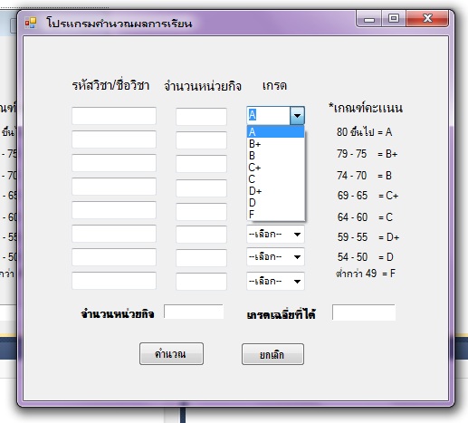Viewport: 468px width, 423px height.
Task: Focus the first subject code/name field
Action: pos(114,116)
